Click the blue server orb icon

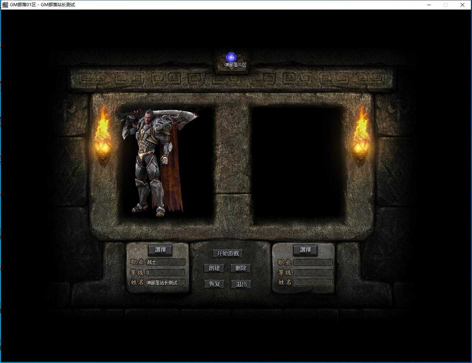point(231,57)
